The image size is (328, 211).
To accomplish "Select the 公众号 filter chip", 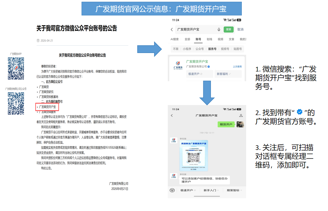I will click(x=200, y=49).
